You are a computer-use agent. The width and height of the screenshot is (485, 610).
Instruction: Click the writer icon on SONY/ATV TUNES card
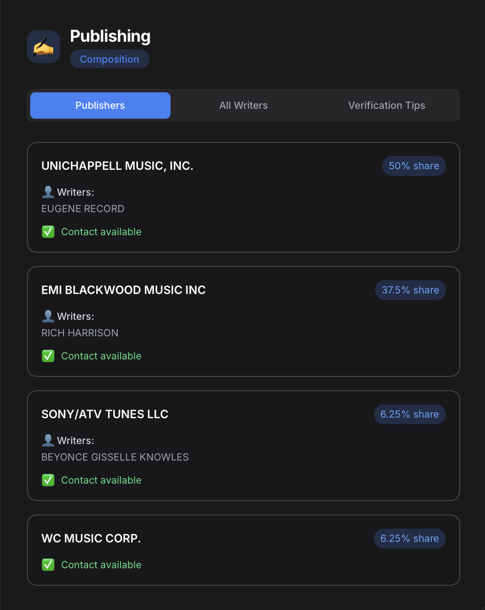48,440
